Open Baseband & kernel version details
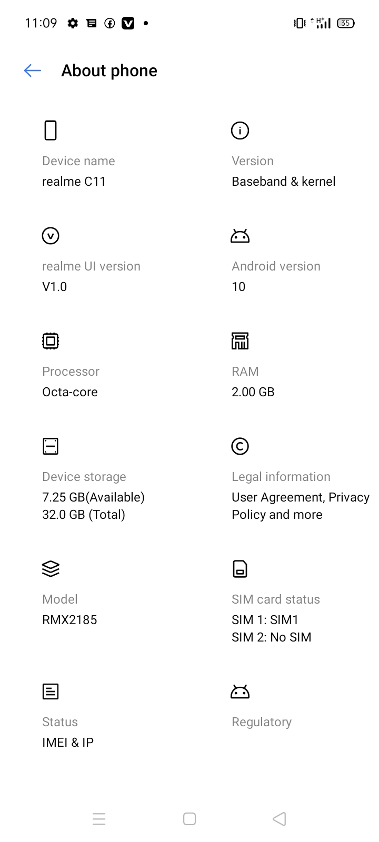Screen dimensions: 379x842 [284, 182]
